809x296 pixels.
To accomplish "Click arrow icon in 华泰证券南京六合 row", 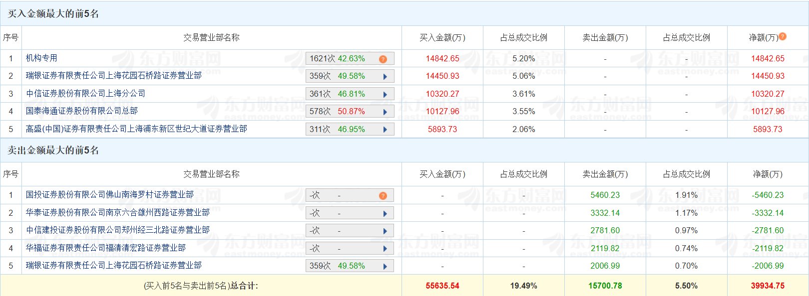I will pyautogui.click(x=385, y=214).
